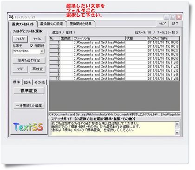Click inside the *.htm;*.html extension field
Screen dimensions: 195x170
(x=26, y=51)
